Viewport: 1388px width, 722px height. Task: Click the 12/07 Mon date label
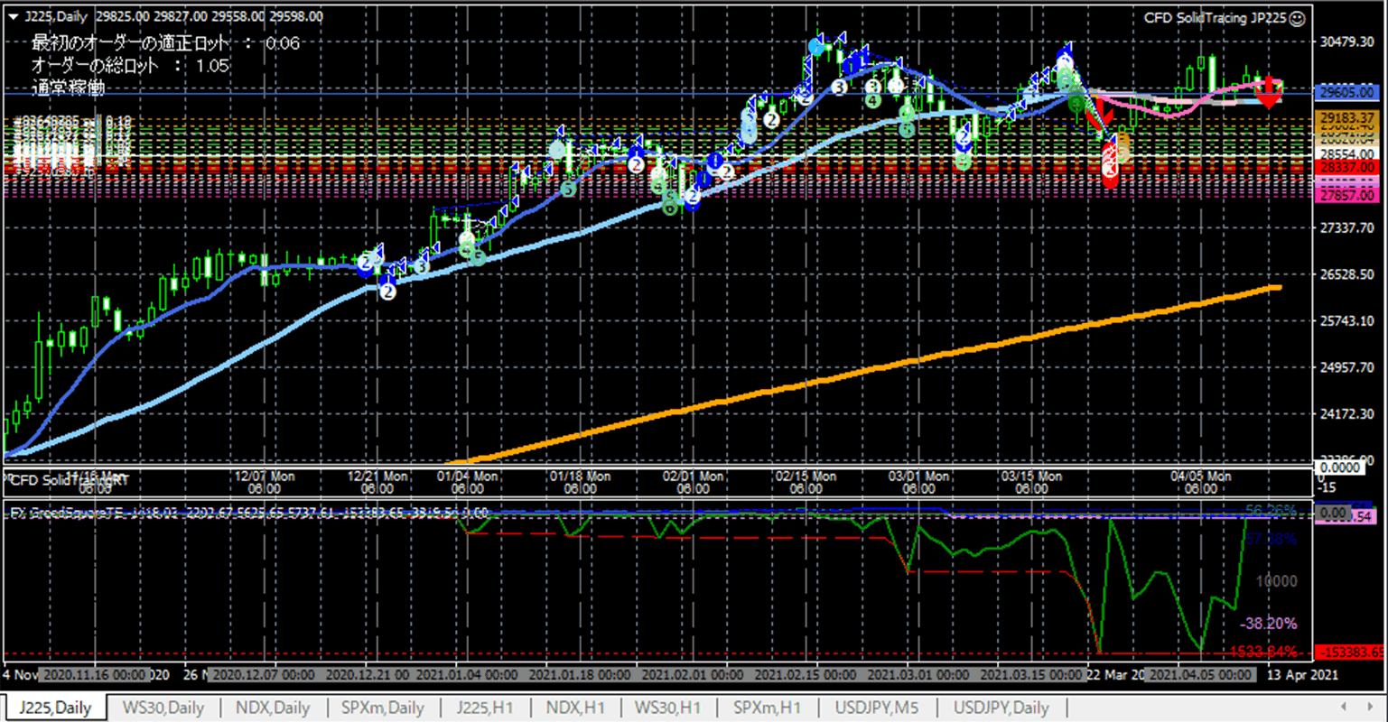click(264, 476)
